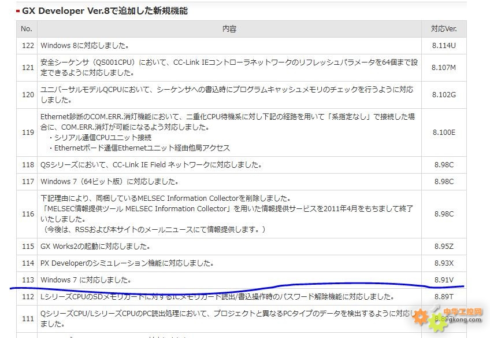Viewport: 490px width, 338px height.
Task: Select the bullet line 'シリアル通信CPUユニット接続'
Action: tap(101, 138)
